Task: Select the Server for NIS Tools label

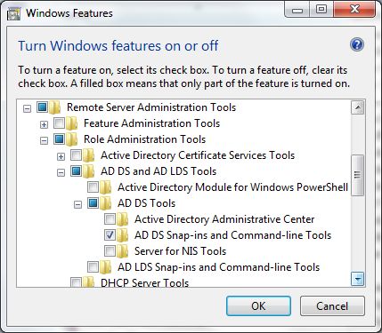Action: pos(180,251)
